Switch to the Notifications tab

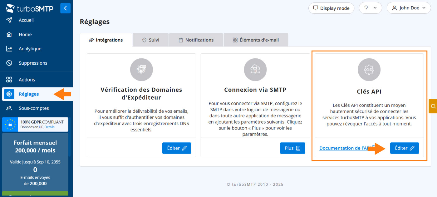coord(196,40)
